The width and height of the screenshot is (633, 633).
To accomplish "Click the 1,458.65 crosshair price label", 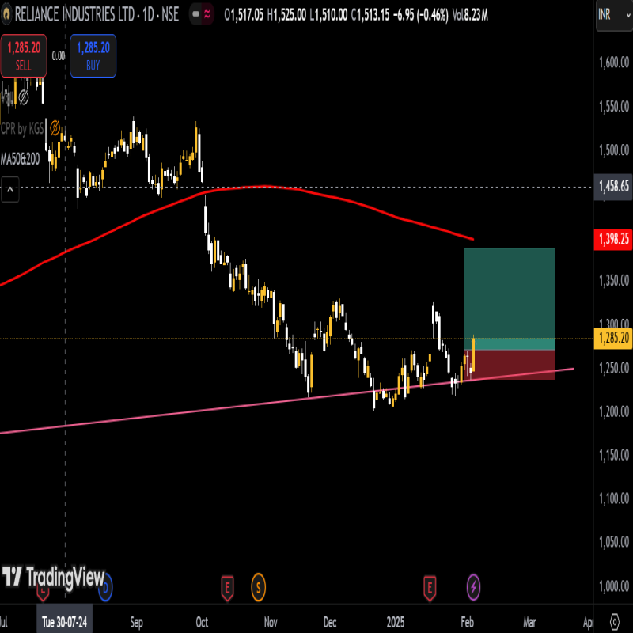I will point(613,187).
